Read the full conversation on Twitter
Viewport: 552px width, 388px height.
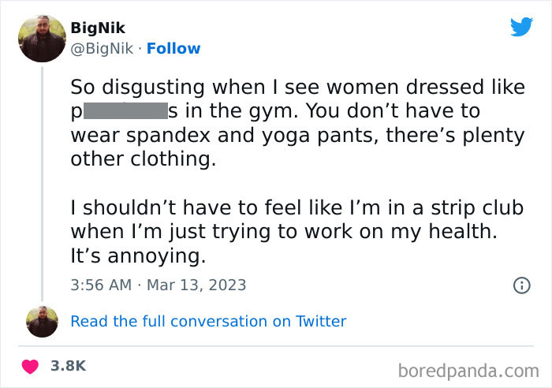tap(208, 321)
